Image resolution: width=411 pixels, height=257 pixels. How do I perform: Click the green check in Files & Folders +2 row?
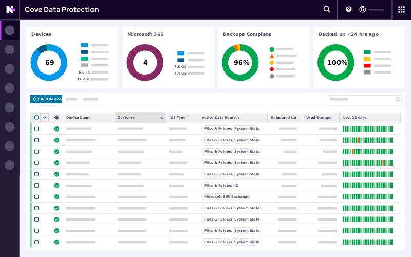[x=57, y=186]
